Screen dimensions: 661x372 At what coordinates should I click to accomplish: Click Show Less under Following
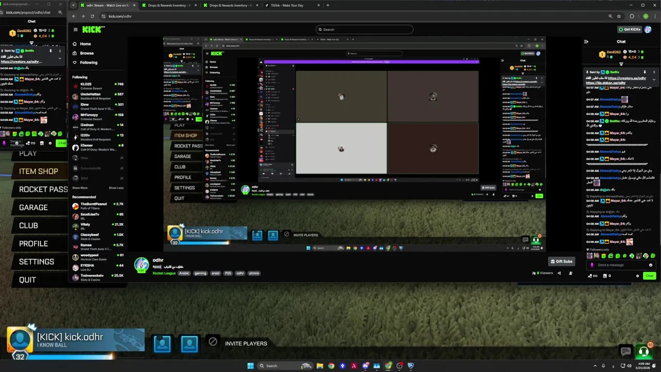(x=116, y=188)
